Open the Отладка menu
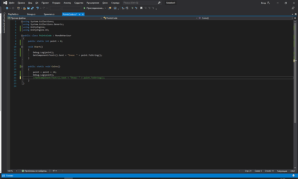This screenshot has height=179, width=298. 56,3
